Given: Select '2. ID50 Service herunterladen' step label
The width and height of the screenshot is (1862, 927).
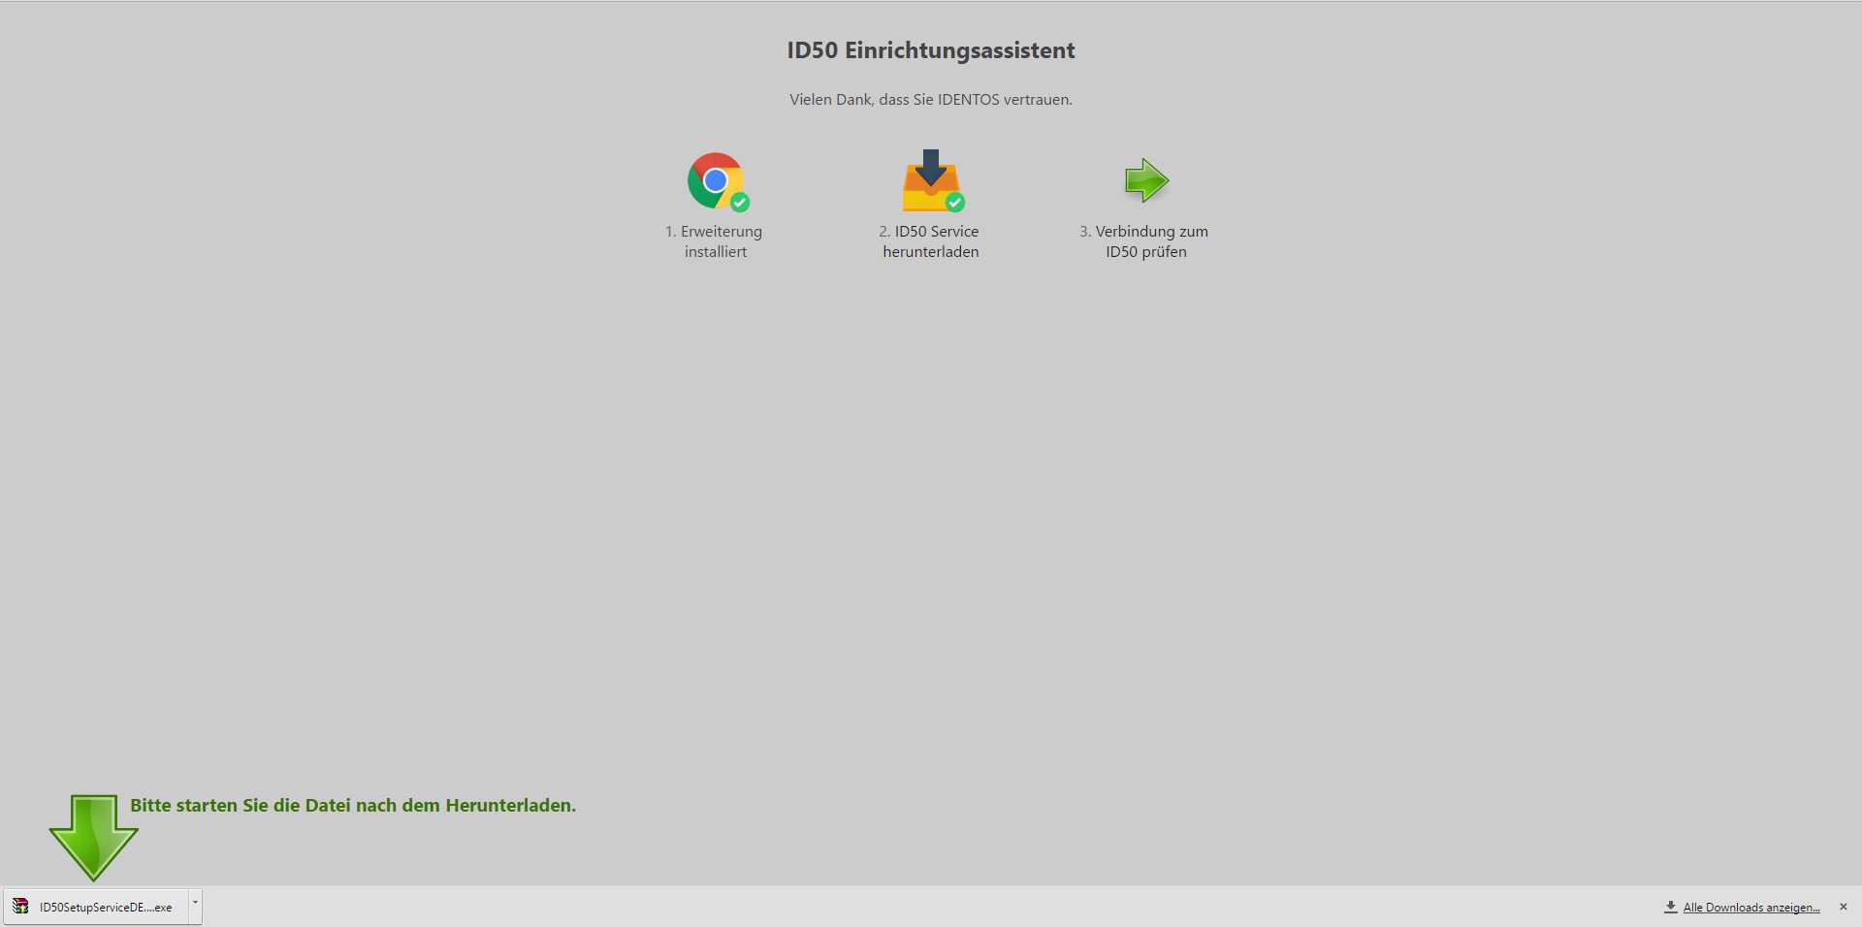Looking at the screenshot, I should pos(929,241).
